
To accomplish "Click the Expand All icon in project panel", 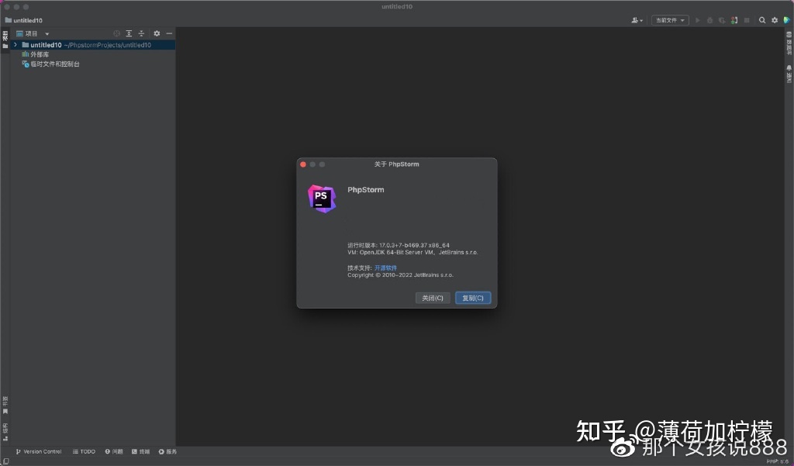I will [x=129, y=33].
